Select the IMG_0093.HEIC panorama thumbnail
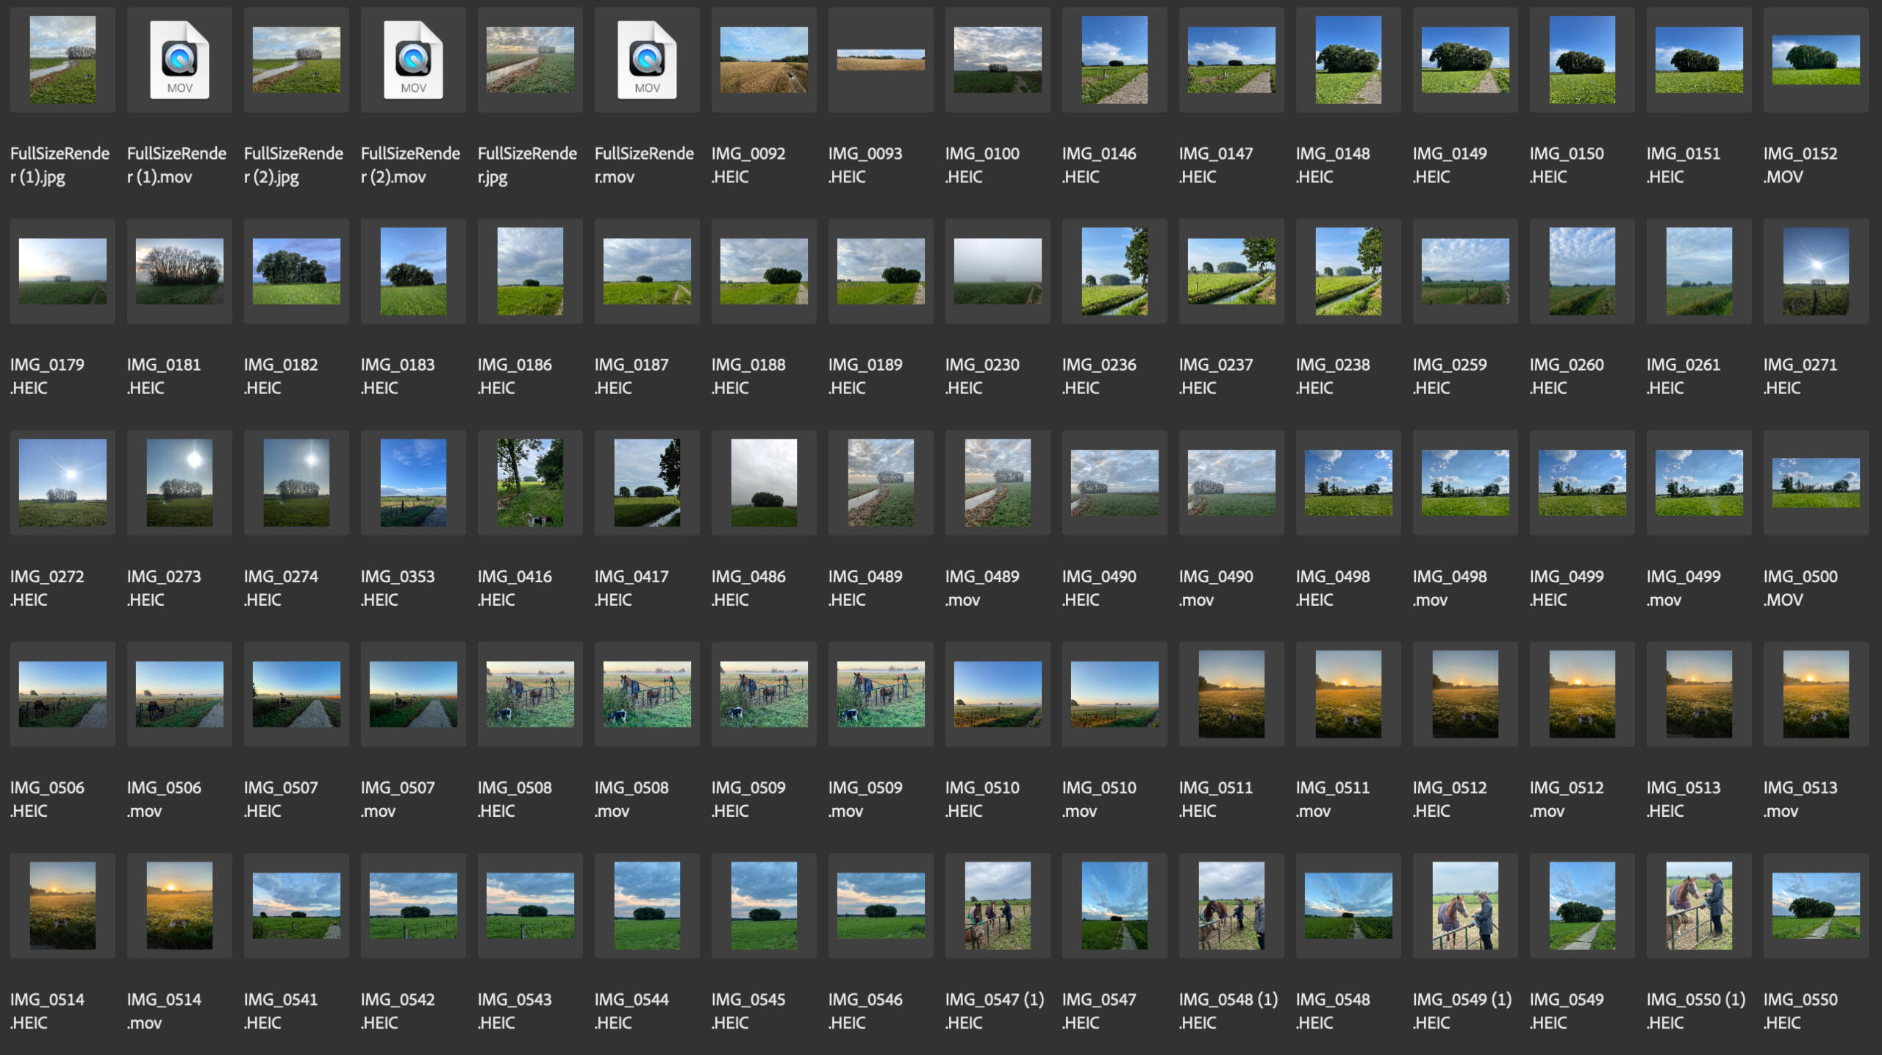 pyautogui.click(x=881, y=60)
